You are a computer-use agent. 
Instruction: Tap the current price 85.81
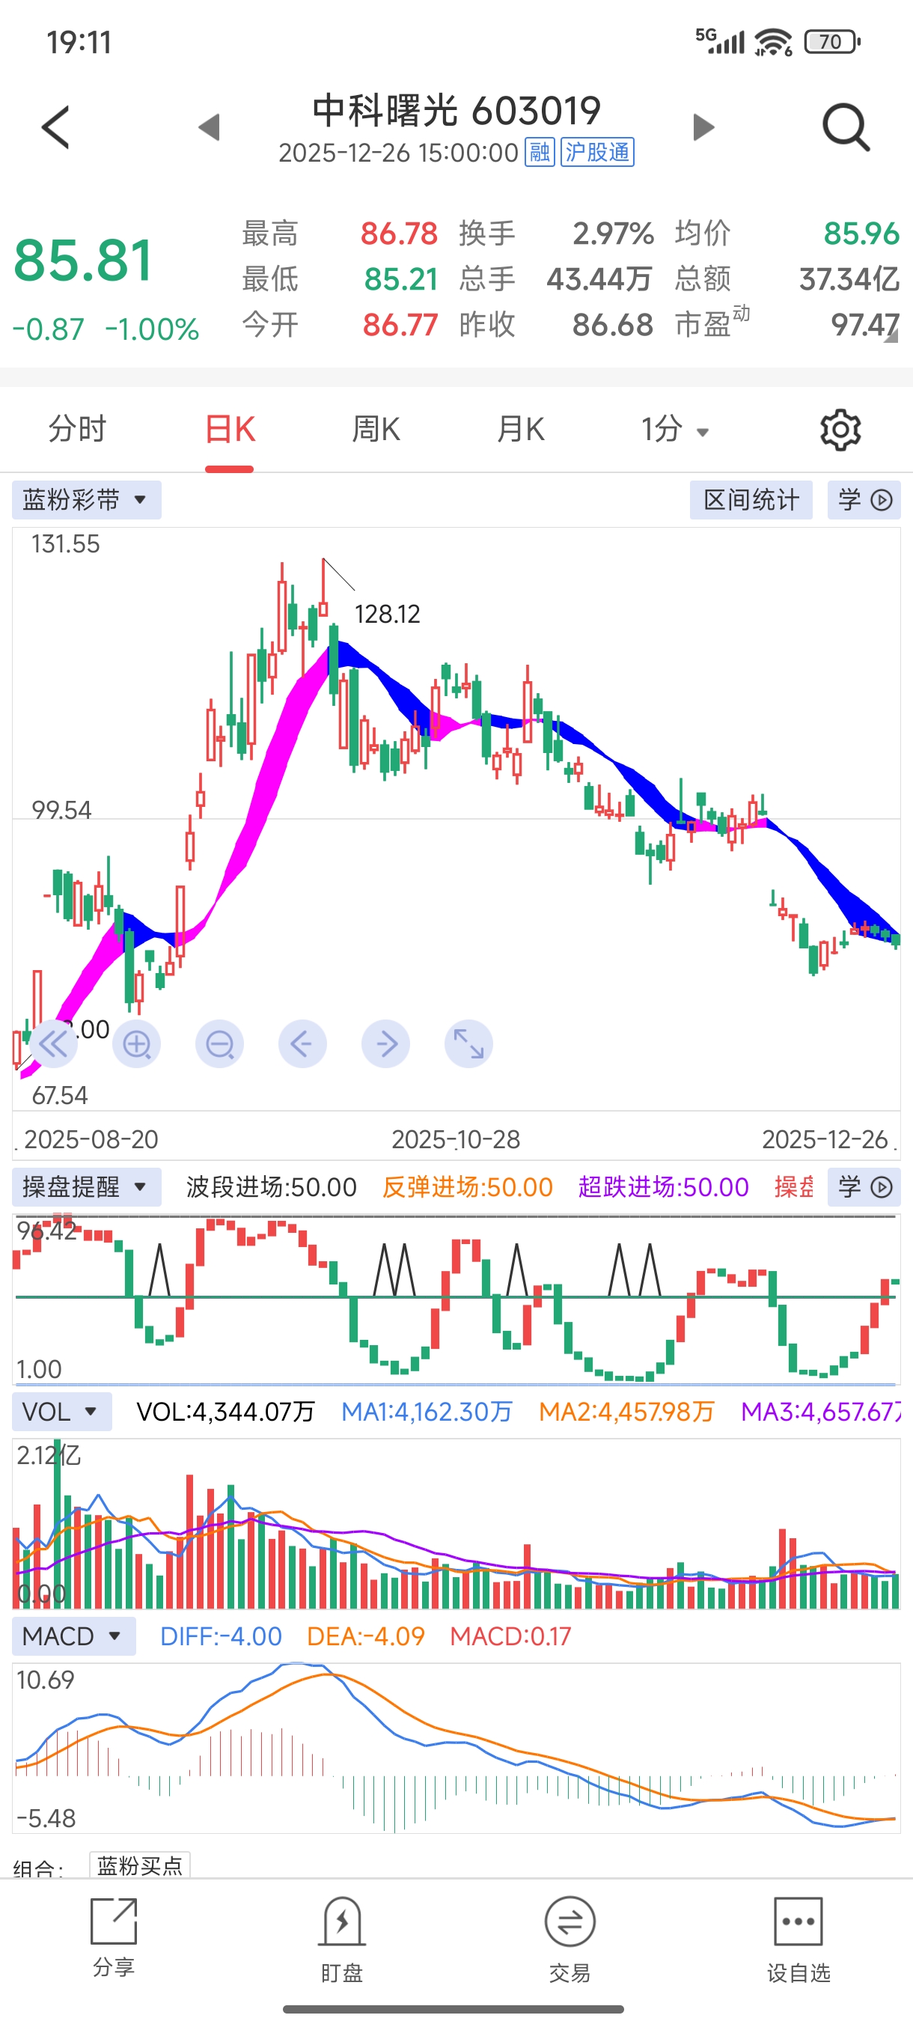click(x=83, y=260)
